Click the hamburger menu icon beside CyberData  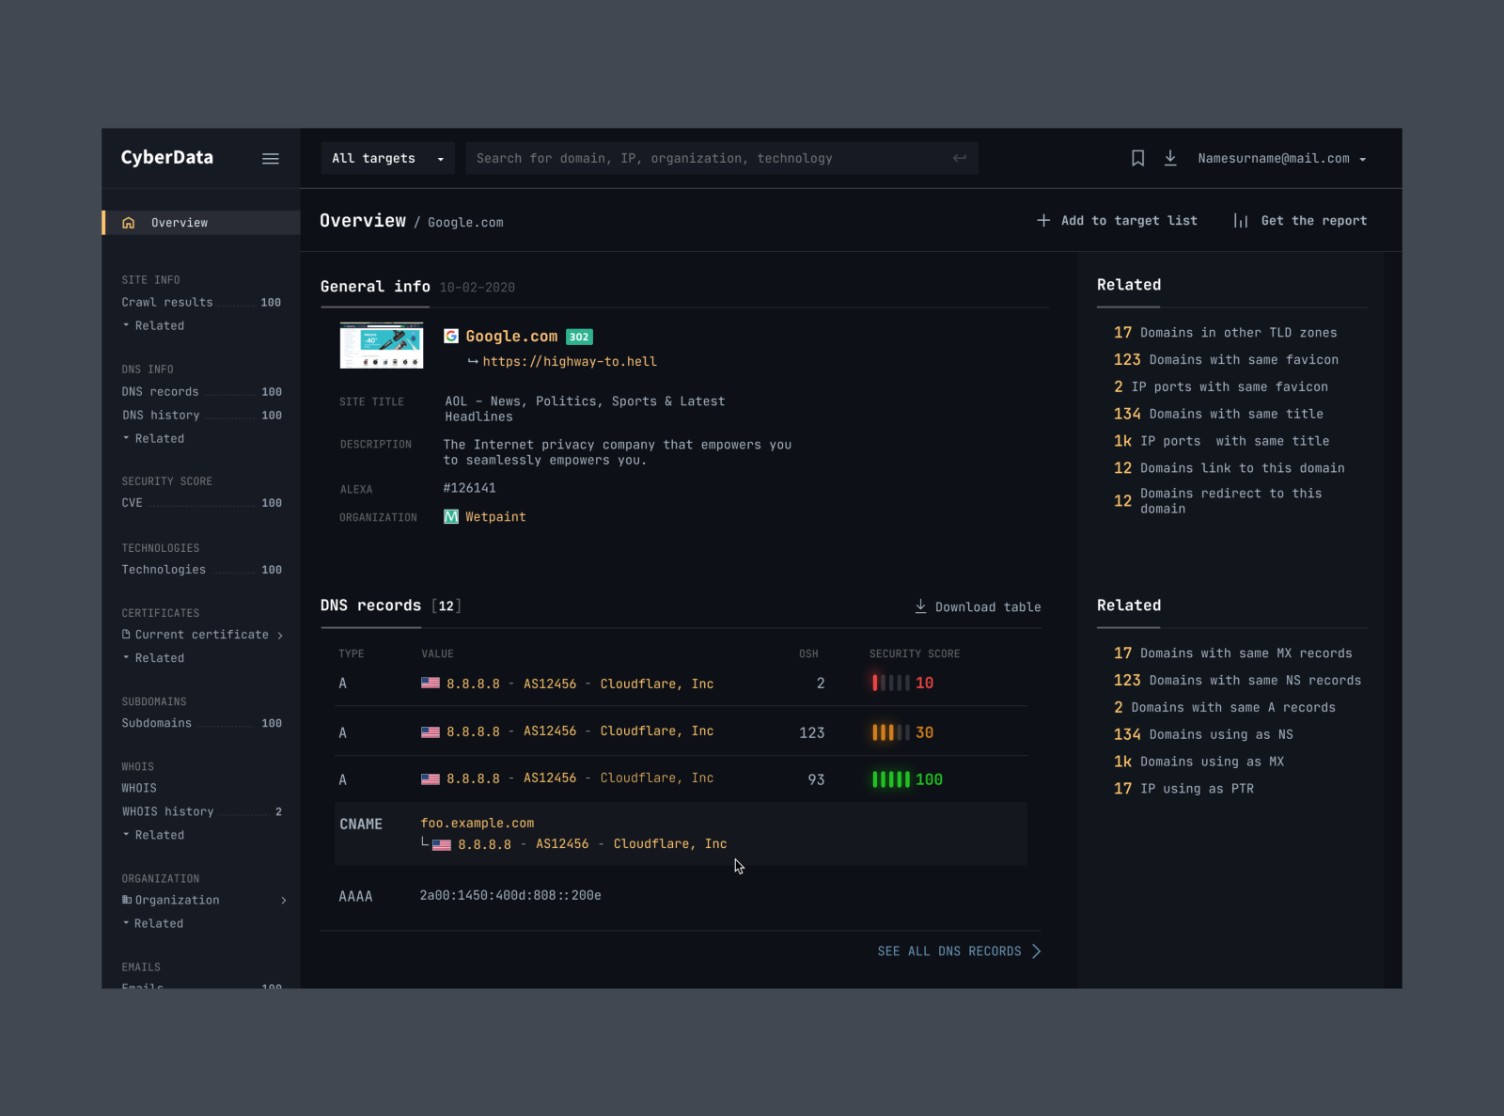coord(271,158)
